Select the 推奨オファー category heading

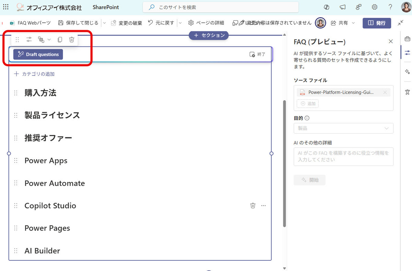coord(48,138)
